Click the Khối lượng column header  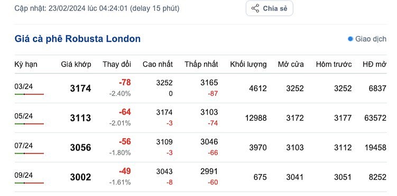pyautogui.click(x=248, y=64)
